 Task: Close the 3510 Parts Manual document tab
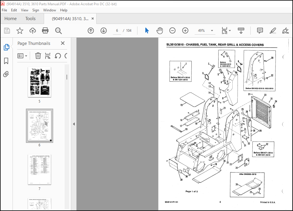point(93,19)
